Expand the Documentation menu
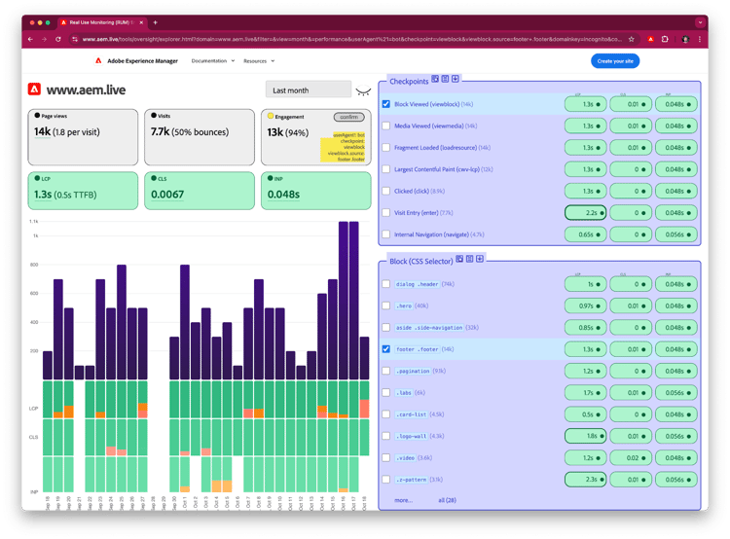This screenshot has width=730, height=539. point(213,61)
